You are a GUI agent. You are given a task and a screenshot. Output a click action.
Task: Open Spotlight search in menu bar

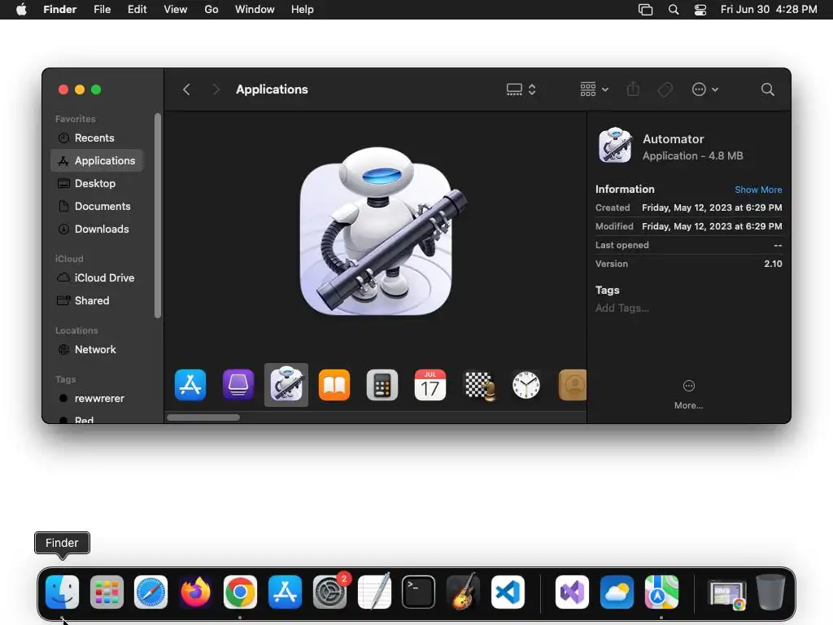[x=674, y=10]
